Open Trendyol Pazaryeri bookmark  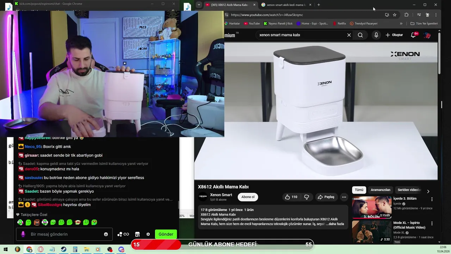pos(364,24)
